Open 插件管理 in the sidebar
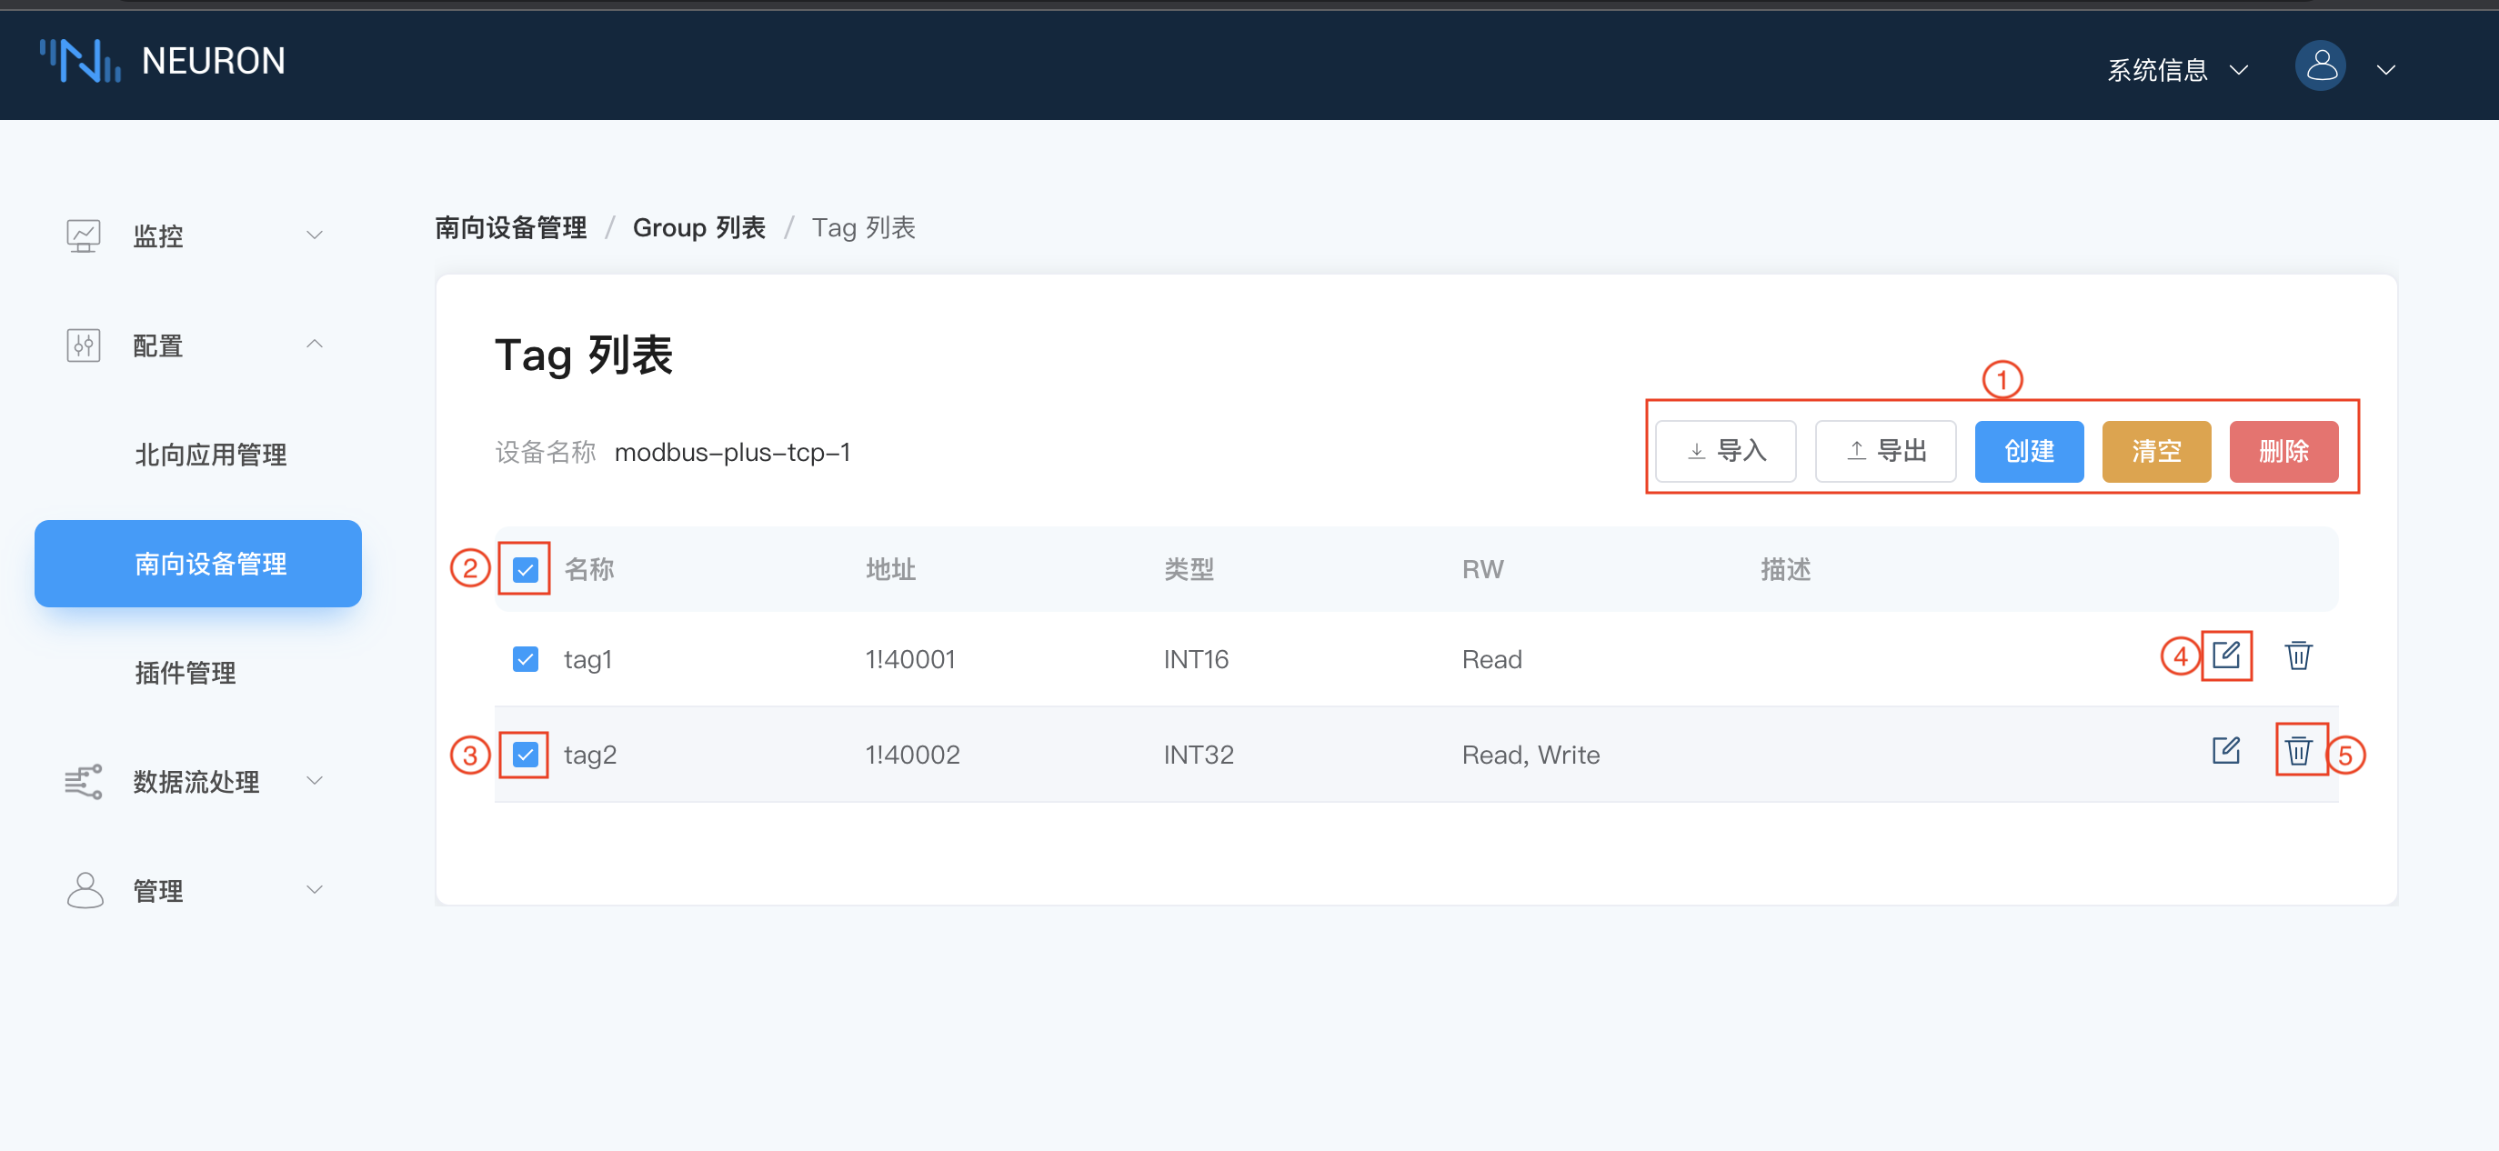This screenshot has width=2499, height=1151. [x=186, y=673]
